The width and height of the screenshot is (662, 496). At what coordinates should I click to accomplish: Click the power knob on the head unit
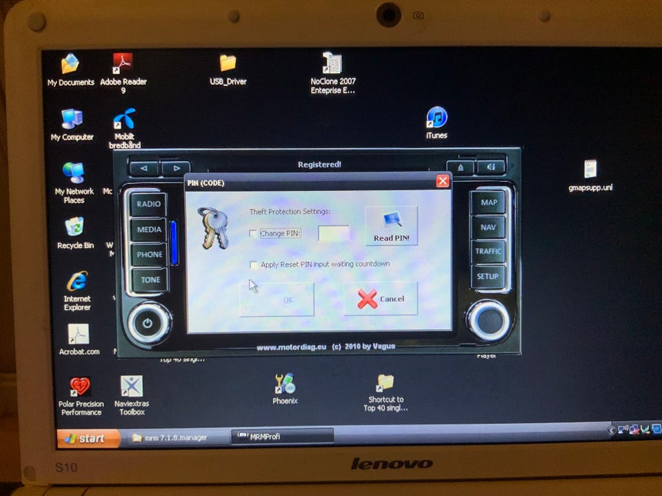tap(148, 324)
